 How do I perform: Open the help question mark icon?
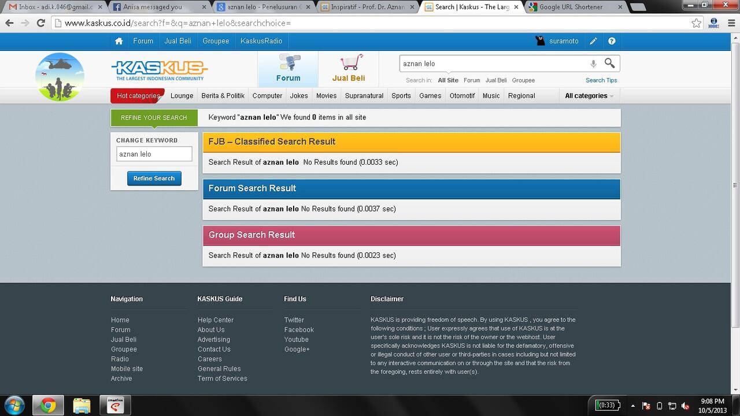(612, 41)
